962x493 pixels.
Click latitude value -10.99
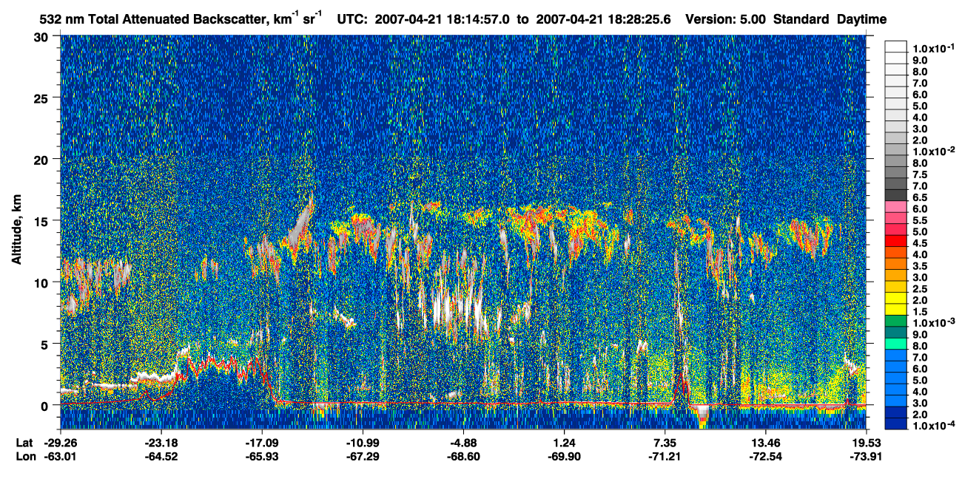[x=363, y=443]
